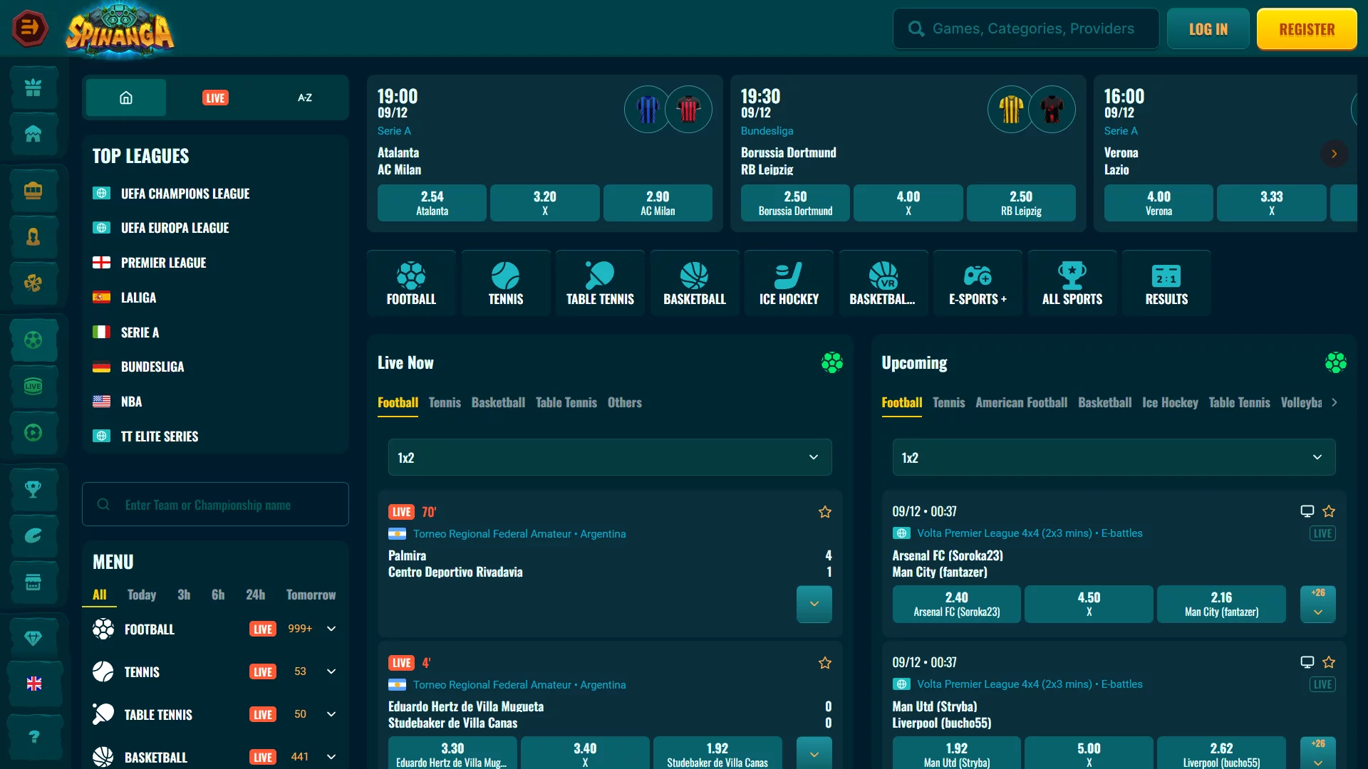Open the All Sports trophy tile
Screen dimensions: 1368x769
point(1072,283)
